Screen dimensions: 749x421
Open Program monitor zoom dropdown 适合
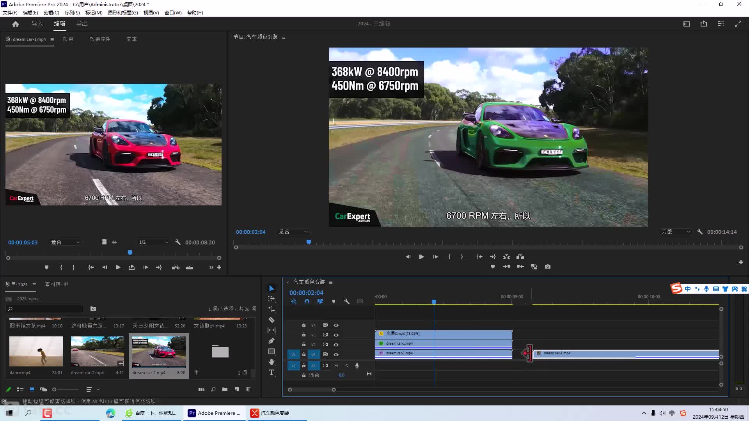tap(293, 232)
